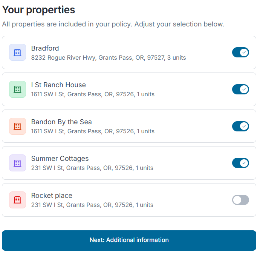Enable the Rocket place toggle

(x=240, y=200)
